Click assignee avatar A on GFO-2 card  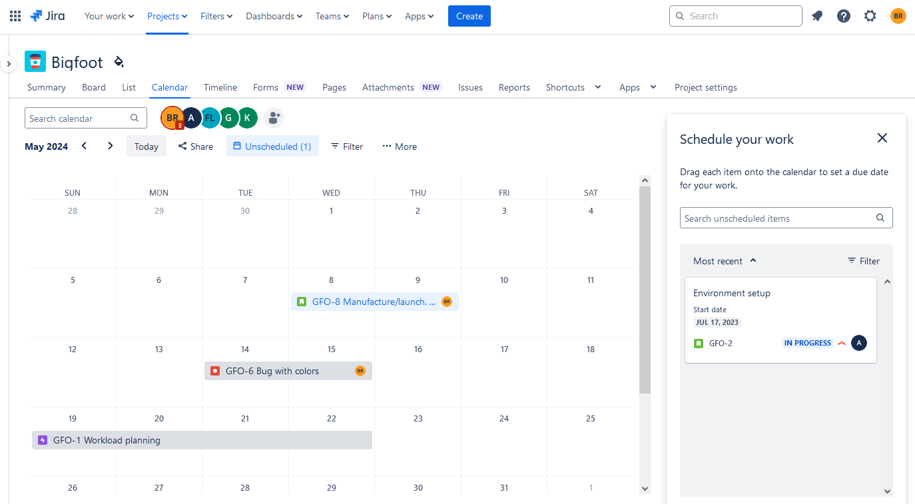pos(859,343)
